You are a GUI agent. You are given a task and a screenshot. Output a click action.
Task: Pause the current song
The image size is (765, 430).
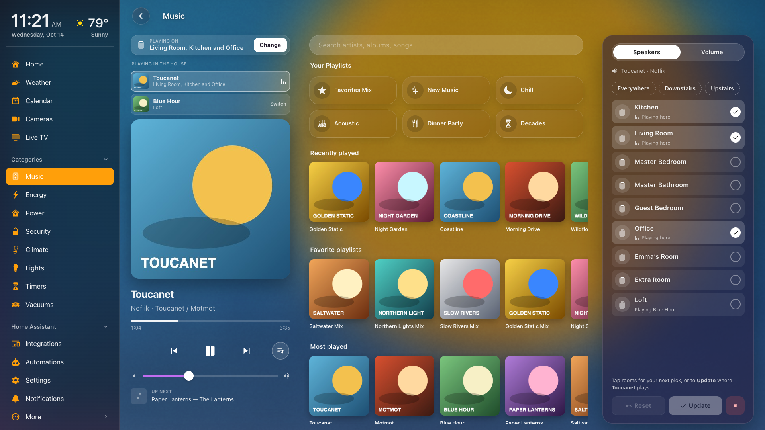tap(210, 351)
